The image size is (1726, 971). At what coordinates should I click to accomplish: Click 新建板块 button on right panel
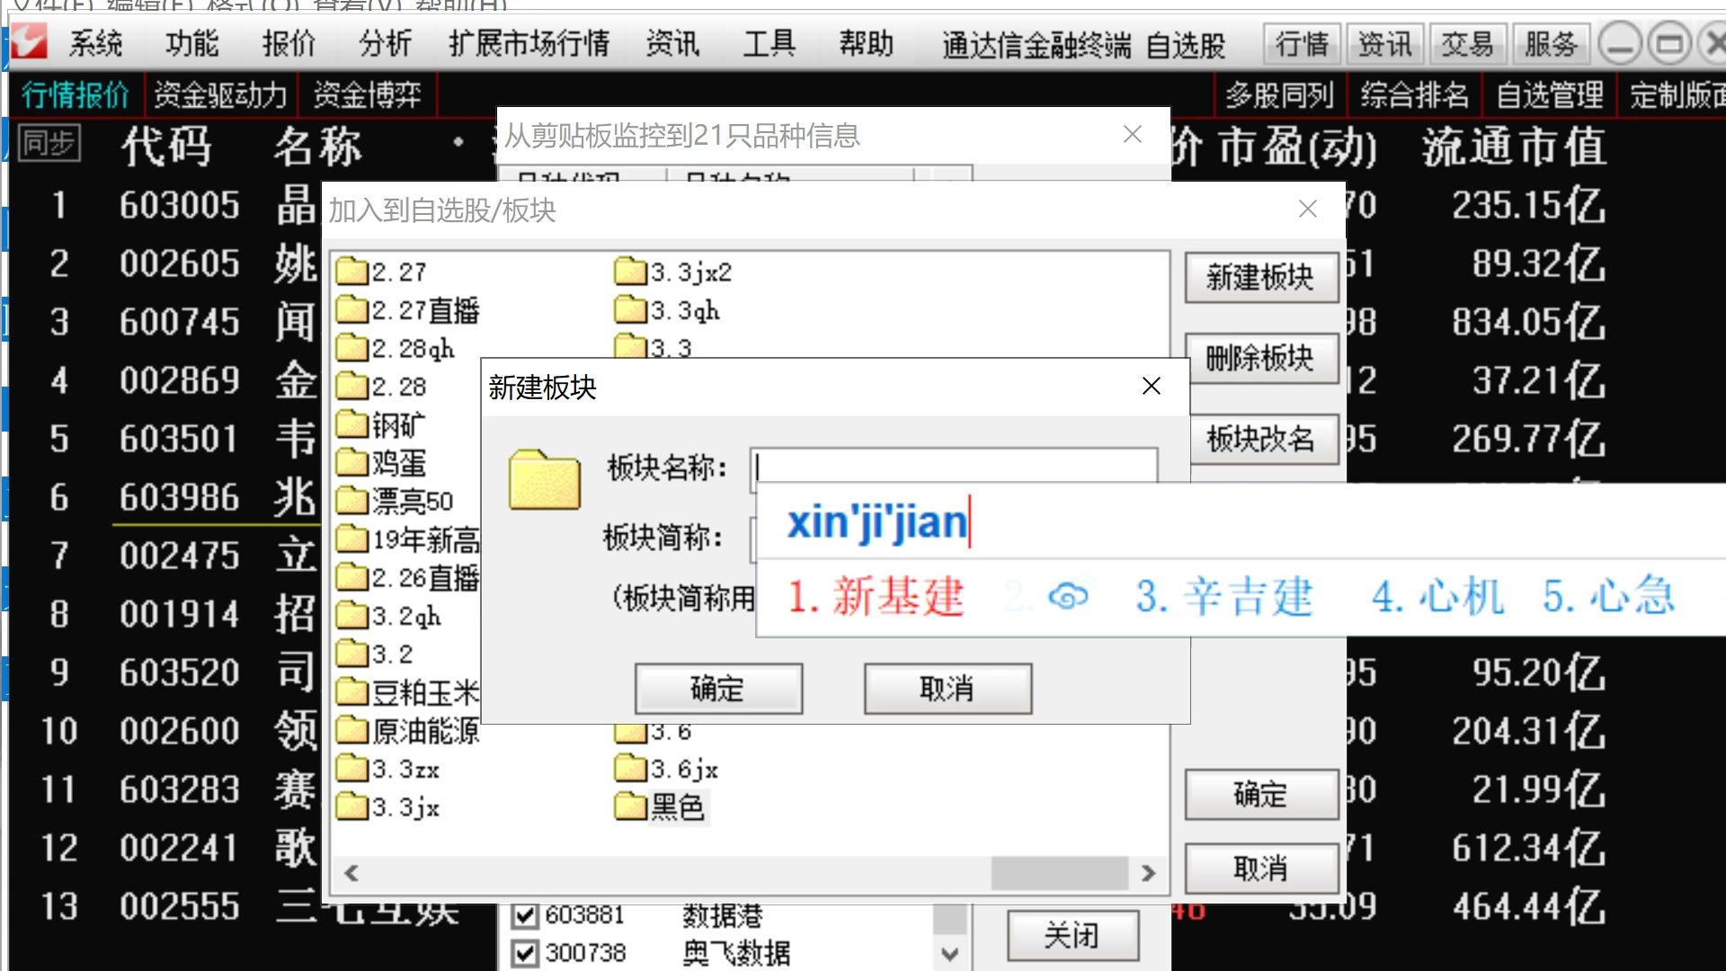[x=1261, y=279]
